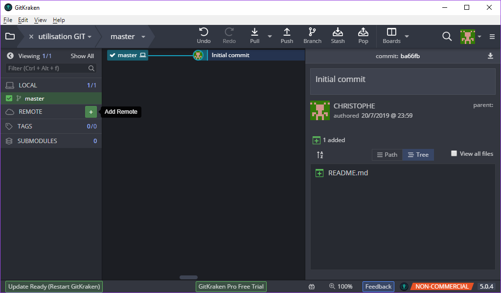Focus the Filter branches input field
This screenshot has width=501, height=293.
[51, 68]
